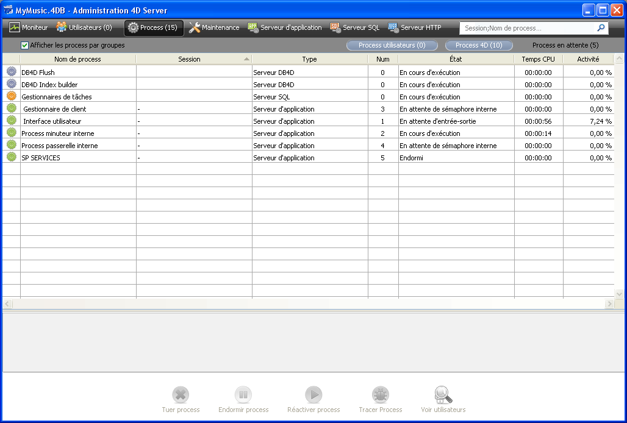Click the DB4D Index builder gear icon

point(12,84)
